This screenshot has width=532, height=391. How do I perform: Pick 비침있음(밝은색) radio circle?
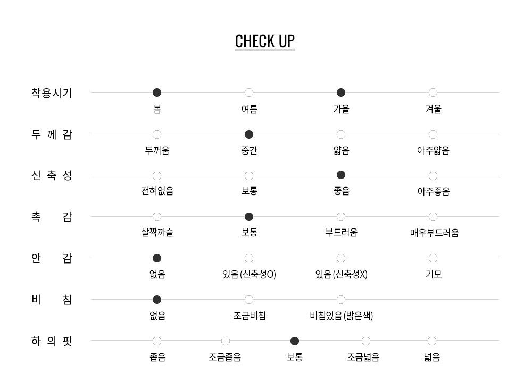(341, 300)
